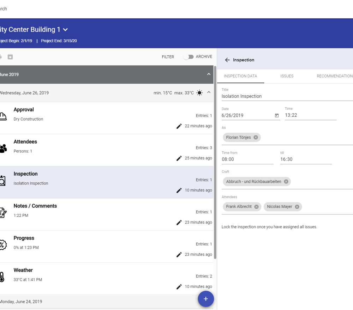
Task: Click the sunny weather icon
Action: pyautogui.click(x=199, y=93)
